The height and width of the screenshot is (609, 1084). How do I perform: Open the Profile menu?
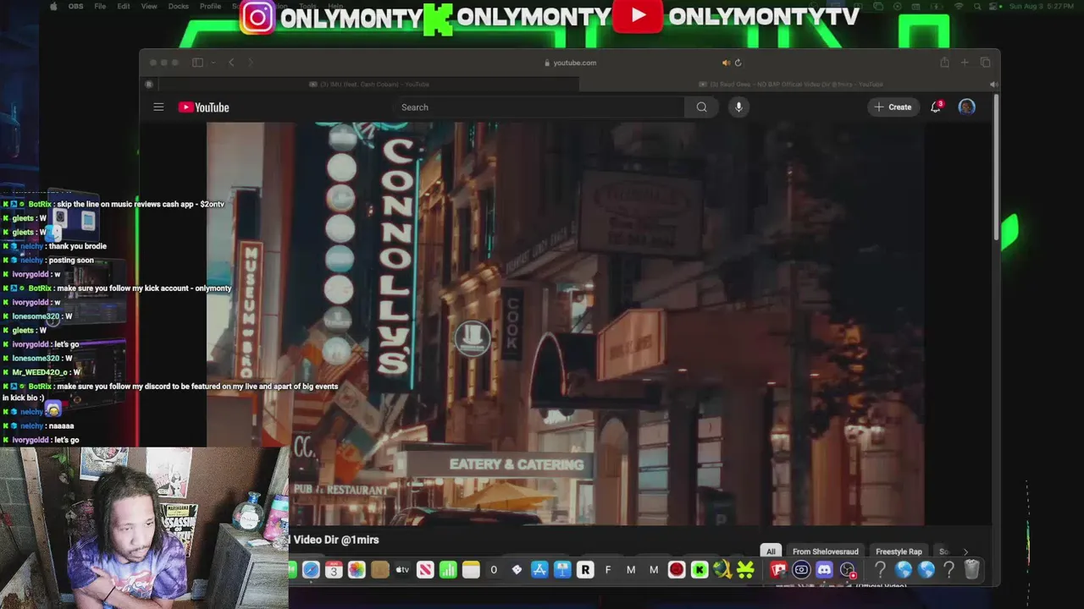(210, 6)
